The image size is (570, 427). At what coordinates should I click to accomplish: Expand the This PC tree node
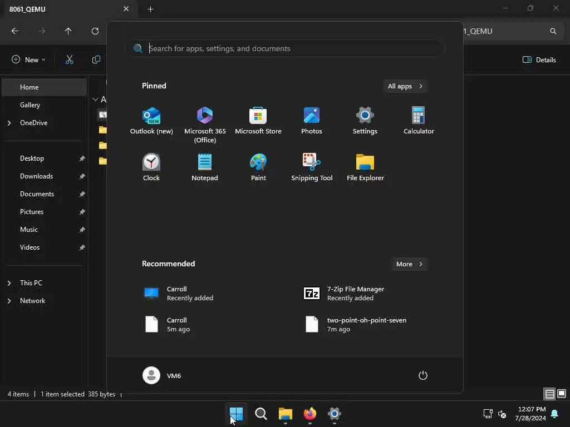coord(9,283)
